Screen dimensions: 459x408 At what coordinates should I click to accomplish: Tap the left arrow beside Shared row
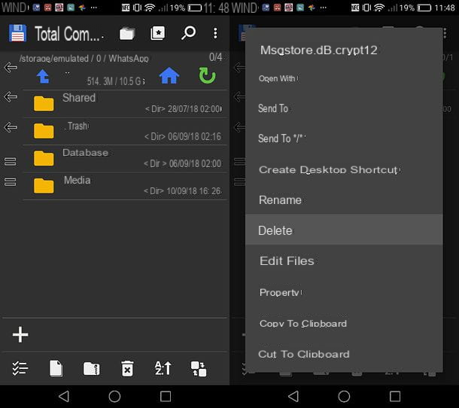click(x=11, y=96)
